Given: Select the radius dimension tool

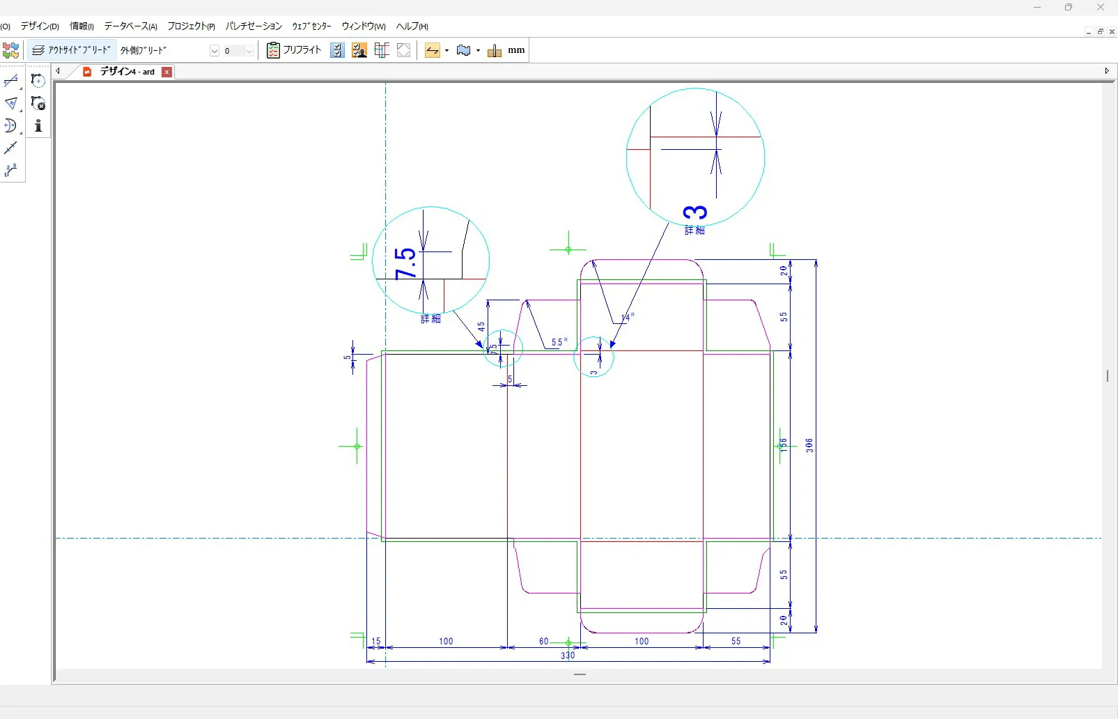Looking at the screenshot, I should (x=10, y=126).
